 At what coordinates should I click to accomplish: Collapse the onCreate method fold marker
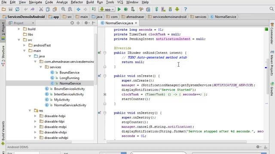[105, 76]
